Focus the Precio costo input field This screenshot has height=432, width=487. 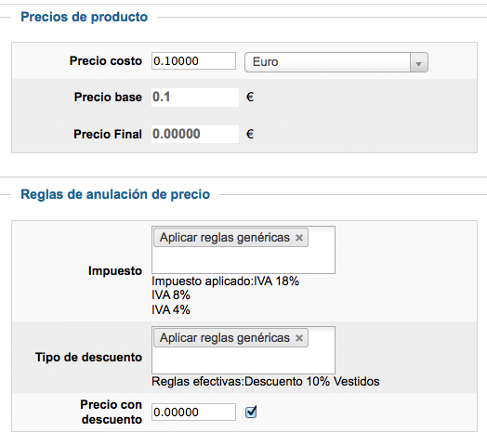point(193,61)
